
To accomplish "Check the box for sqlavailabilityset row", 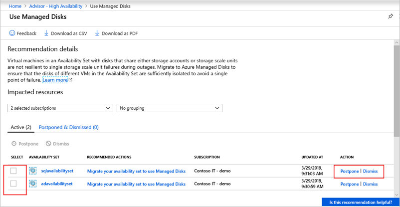I will click(x=13, y=171).
